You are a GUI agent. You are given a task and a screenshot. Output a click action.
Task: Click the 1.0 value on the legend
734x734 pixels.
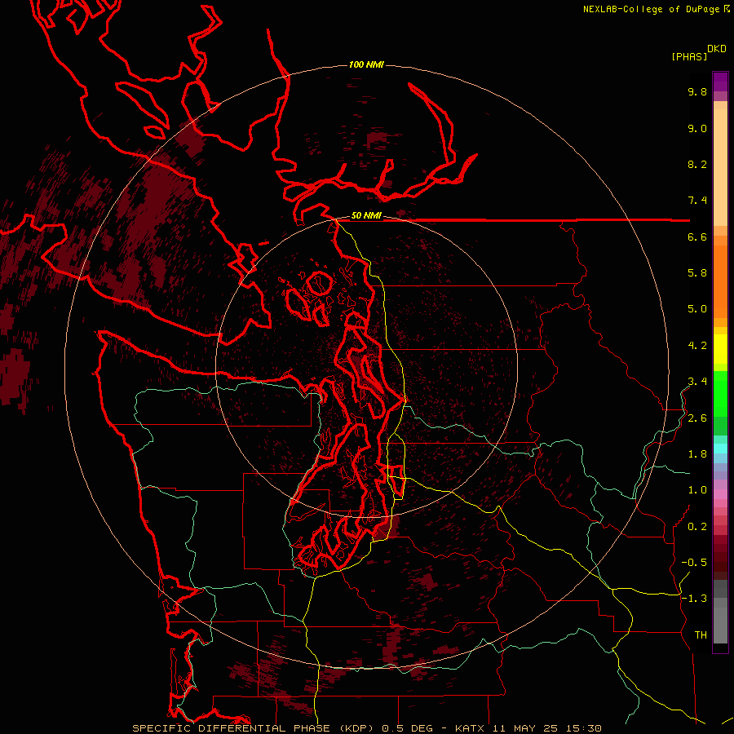pyautogui.click(x=697, y=490)
